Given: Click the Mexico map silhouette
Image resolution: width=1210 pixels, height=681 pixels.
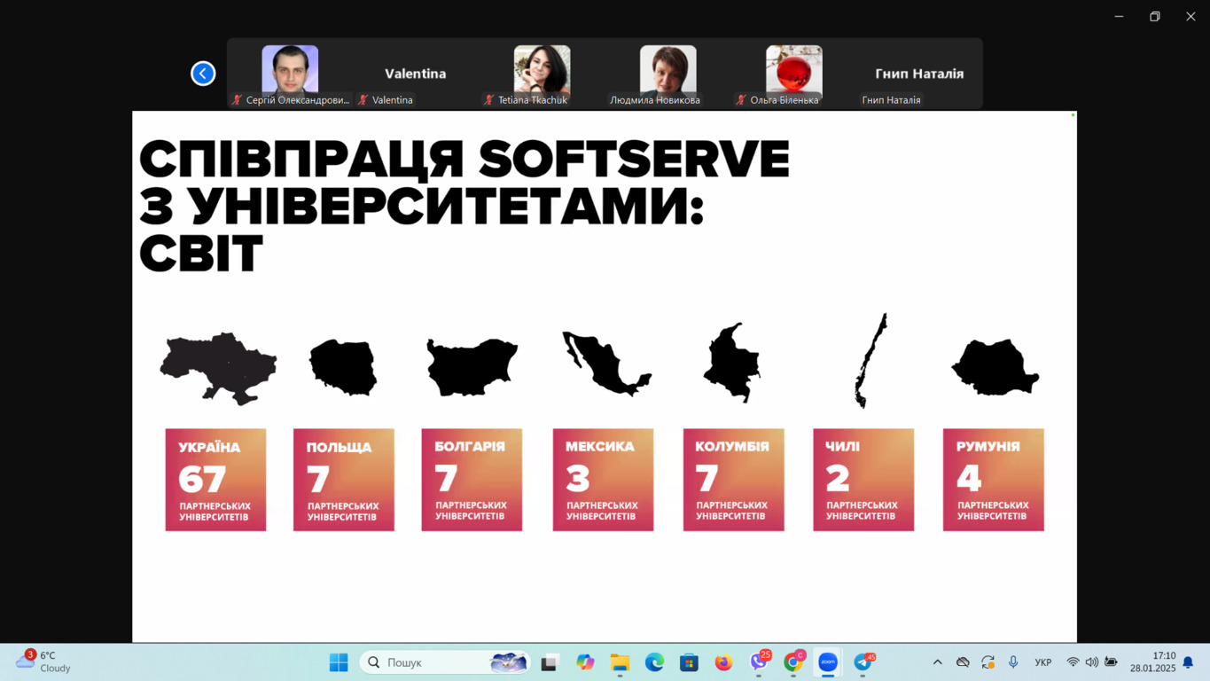Looking at the screenshot, I should tap(606, 363).
